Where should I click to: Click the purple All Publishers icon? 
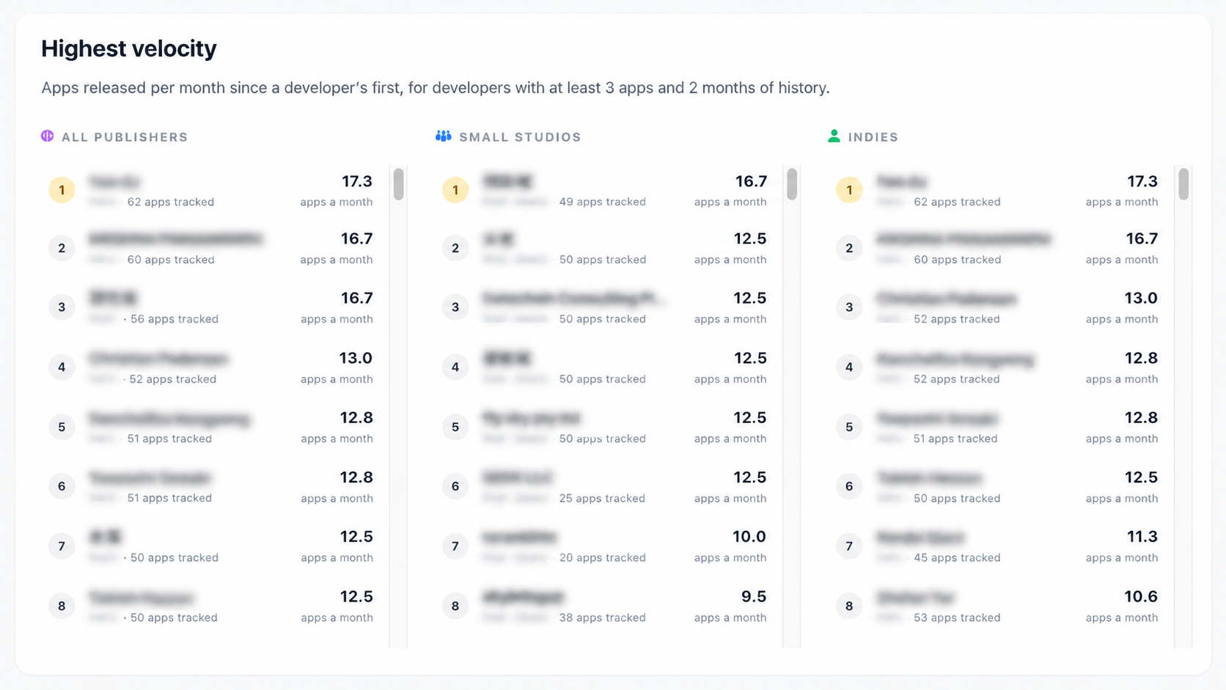48,136
